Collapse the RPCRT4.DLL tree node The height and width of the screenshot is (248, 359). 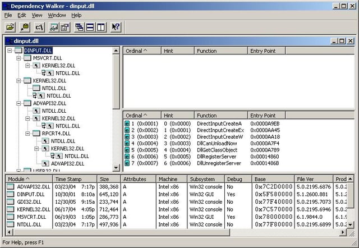click(x=27, y=134)
